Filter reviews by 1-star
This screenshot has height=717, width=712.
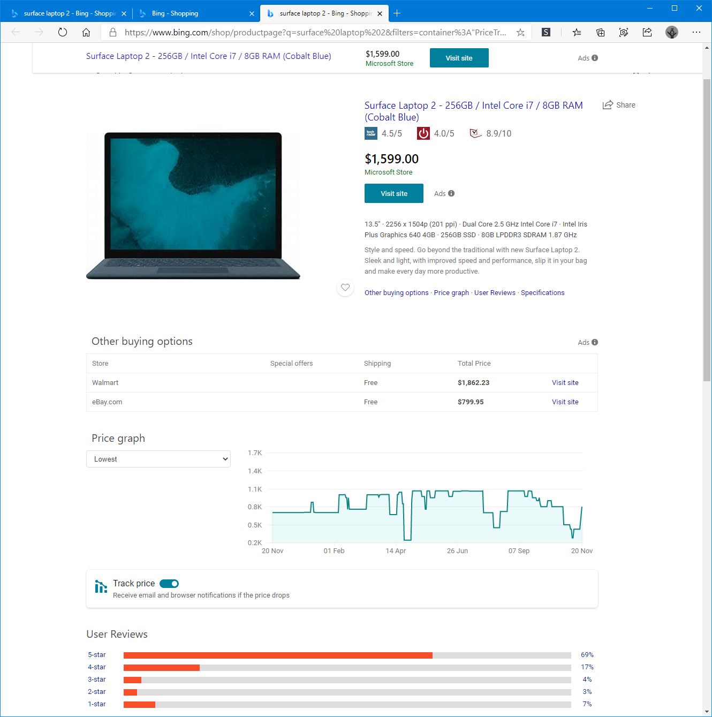coord(97,704)
